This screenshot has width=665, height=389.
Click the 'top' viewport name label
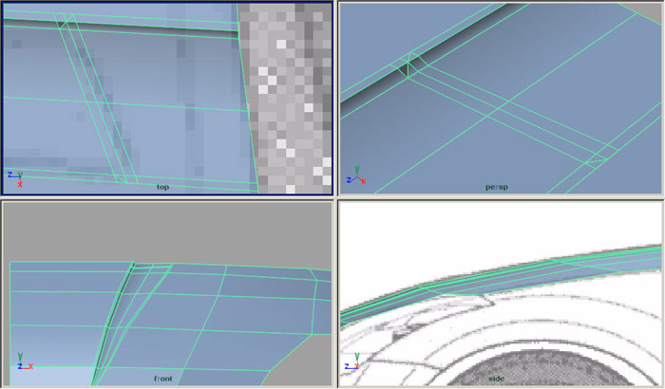point(163,187)
